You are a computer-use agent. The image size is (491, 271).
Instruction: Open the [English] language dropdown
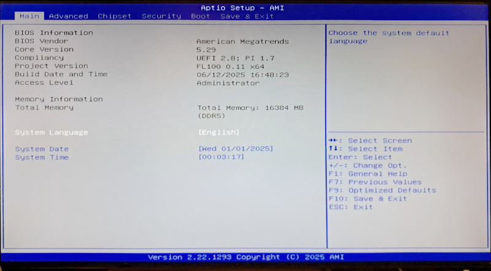[x=218, y=132]
